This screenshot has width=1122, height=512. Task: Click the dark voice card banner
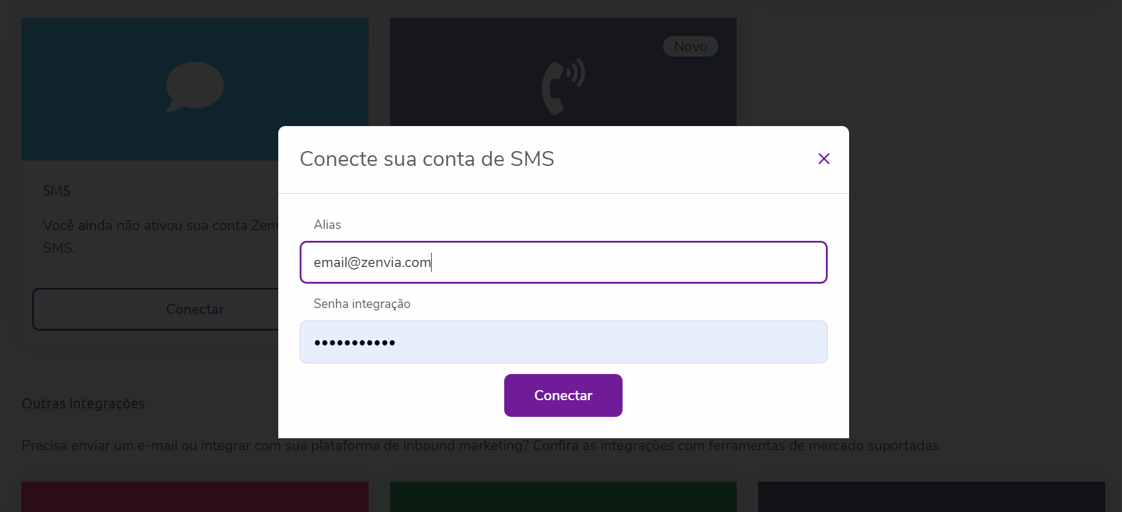563,71
